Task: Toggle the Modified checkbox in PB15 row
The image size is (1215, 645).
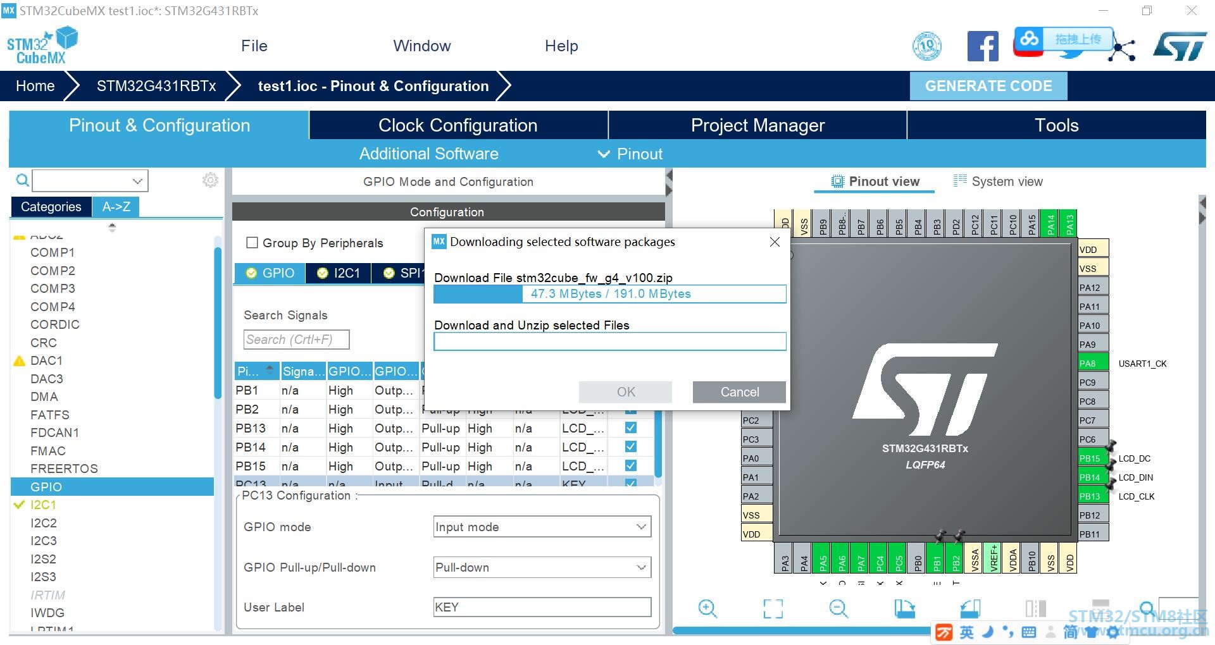Action: tap(631, 466)
